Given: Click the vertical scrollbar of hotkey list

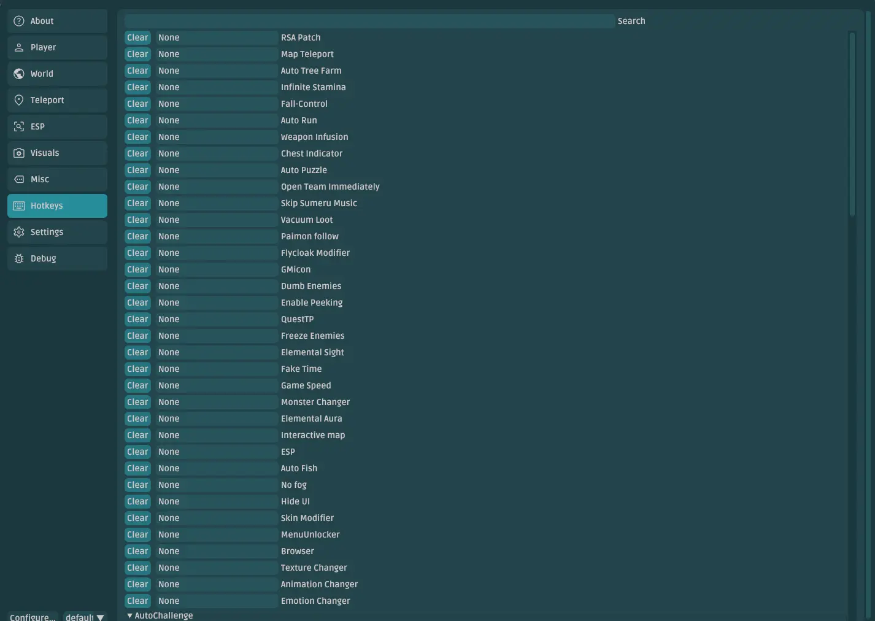Looking at the screenshot, I should (x=852, y=123).
